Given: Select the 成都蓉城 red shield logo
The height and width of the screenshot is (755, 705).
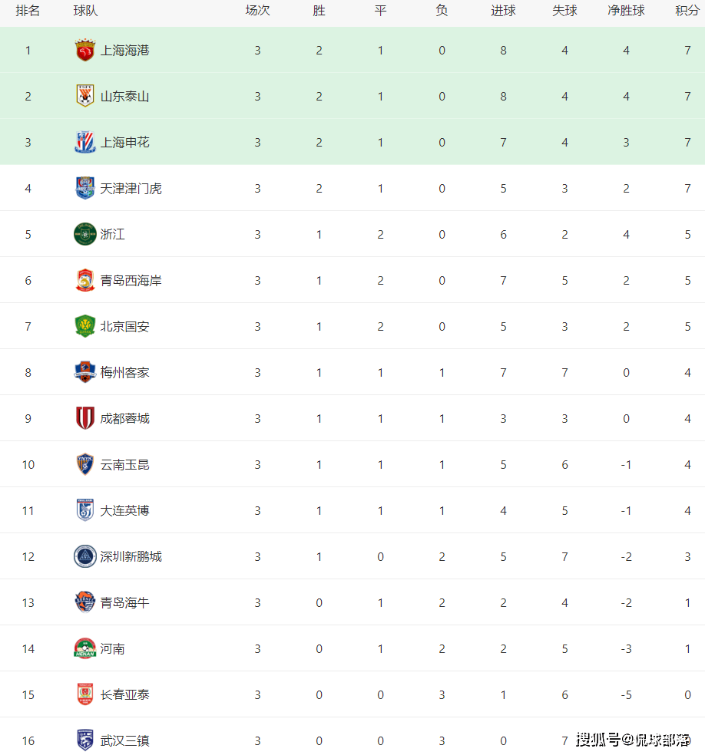Looking at the screenshot, I should click(x=85, y=418).
